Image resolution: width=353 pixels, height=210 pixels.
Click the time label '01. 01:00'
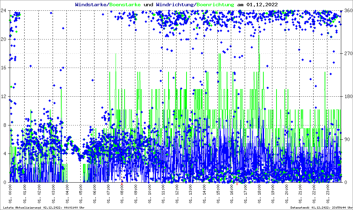click(x=25, y=194)
